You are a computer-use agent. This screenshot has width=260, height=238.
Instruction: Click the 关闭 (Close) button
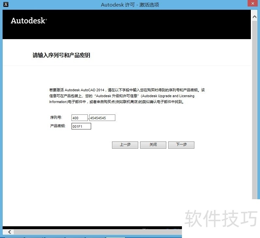153,145
